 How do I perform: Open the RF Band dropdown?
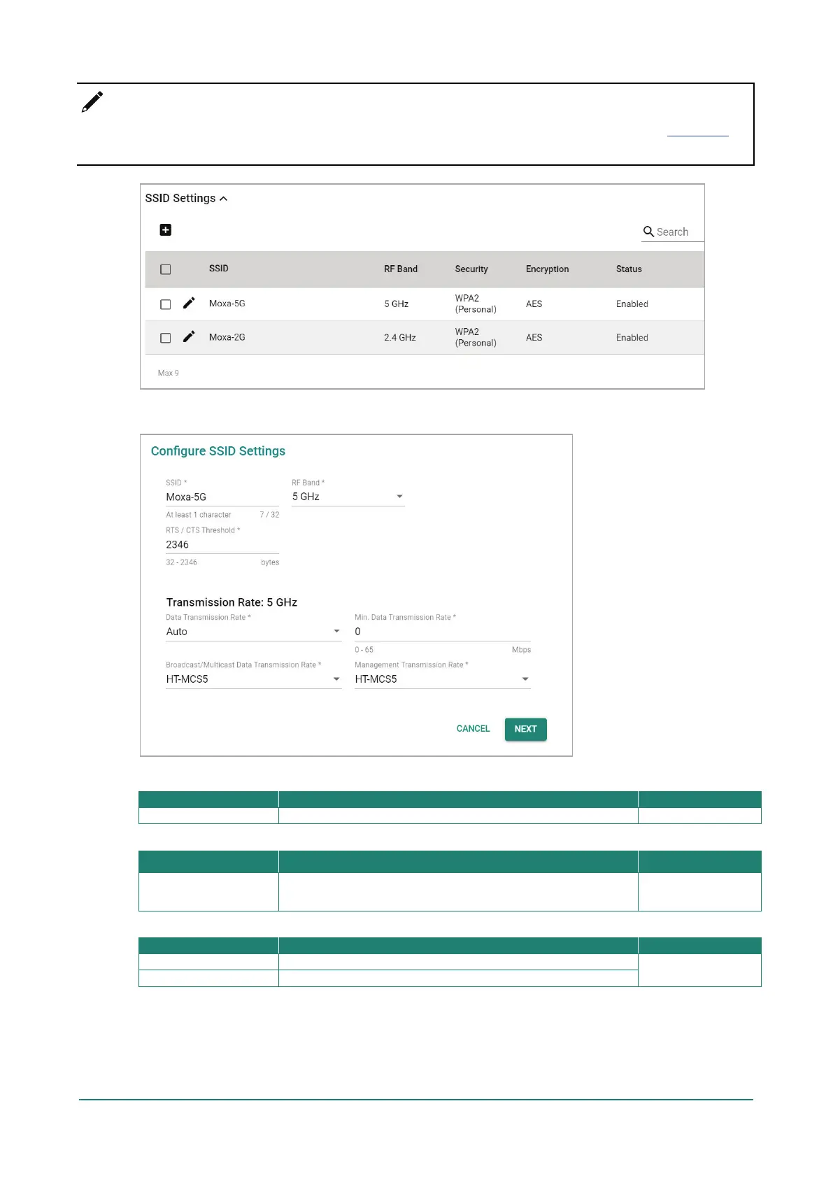[348, 497]
